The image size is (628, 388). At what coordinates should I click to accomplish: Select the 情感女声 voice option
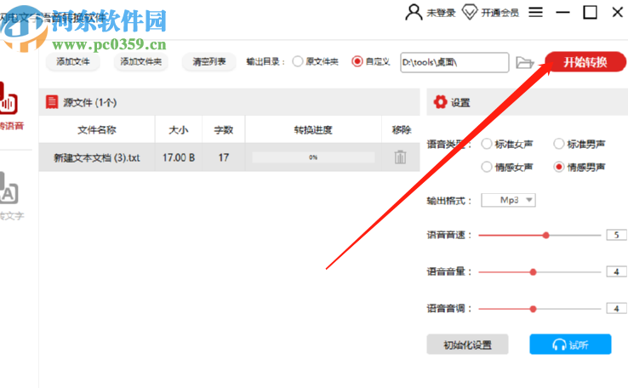486,167
